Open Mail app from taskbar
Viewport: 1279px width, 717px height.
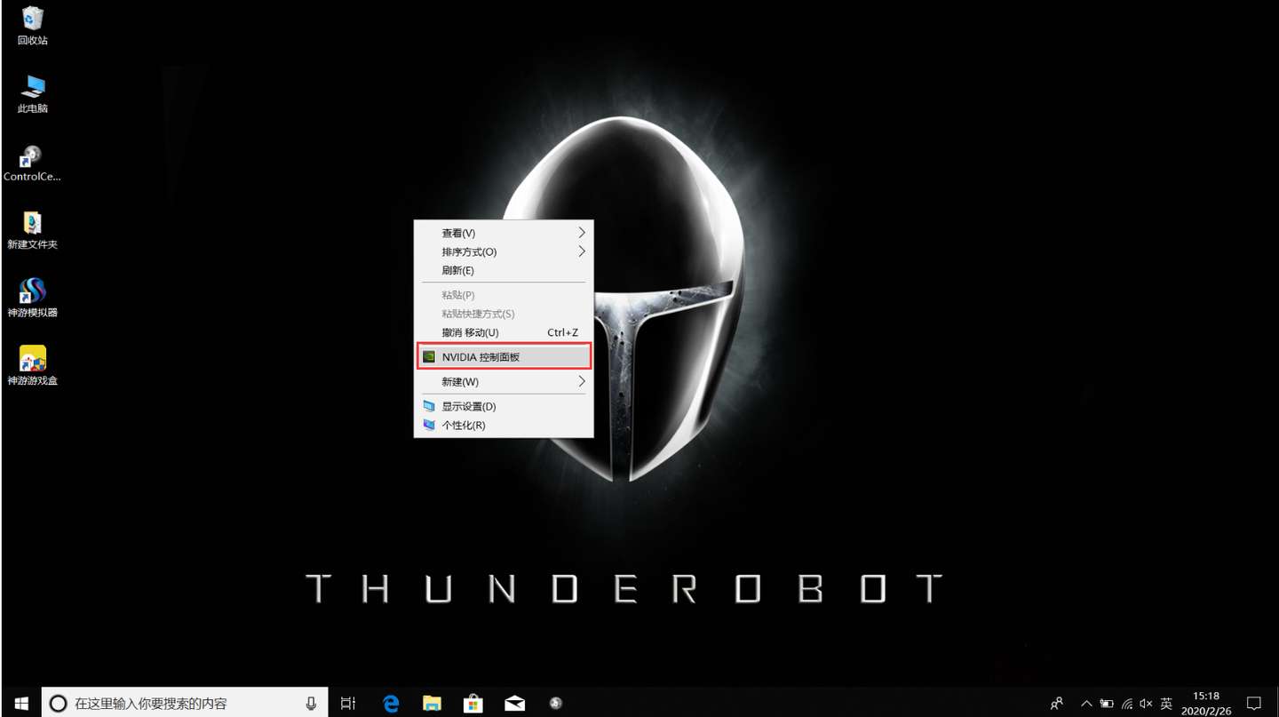tap(514, 703)
